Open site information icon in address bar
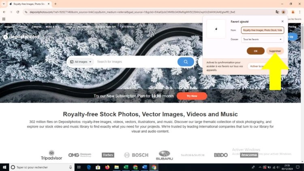Viewport: 304px width, 171px height. click(x=26, y=12)
